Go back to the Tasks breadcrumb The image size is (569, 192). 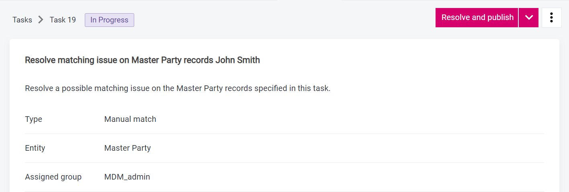22,20
